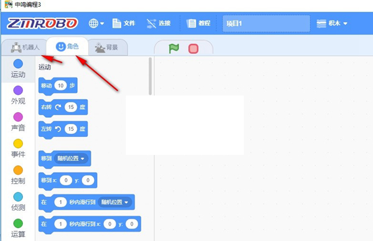Click the 左转 turn left block

[63, 129]
